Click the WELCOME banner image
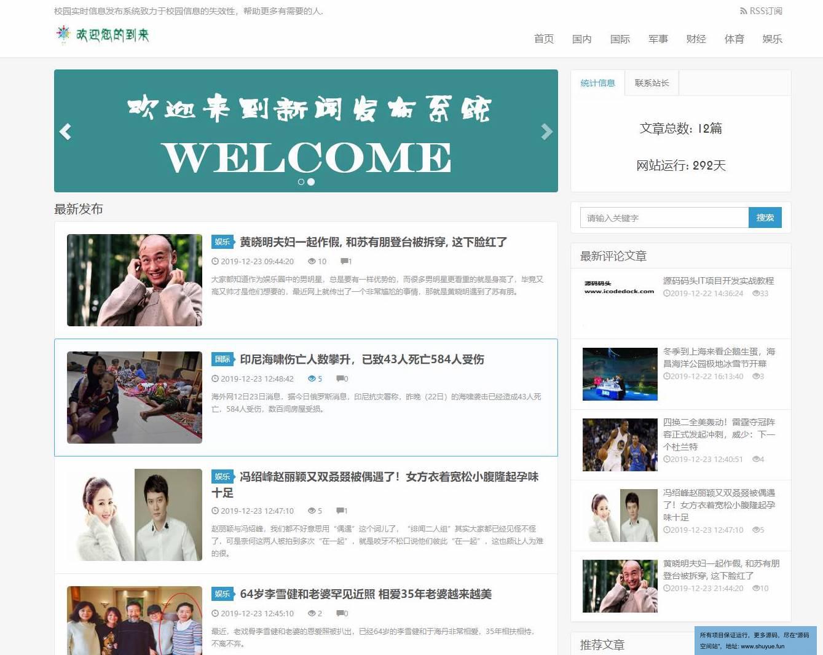823x655 pixels. [306, 131]
